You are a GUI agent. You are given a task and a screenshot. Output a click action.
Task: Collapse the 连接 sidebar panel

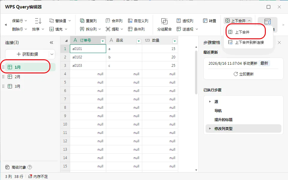pos(51,43)
